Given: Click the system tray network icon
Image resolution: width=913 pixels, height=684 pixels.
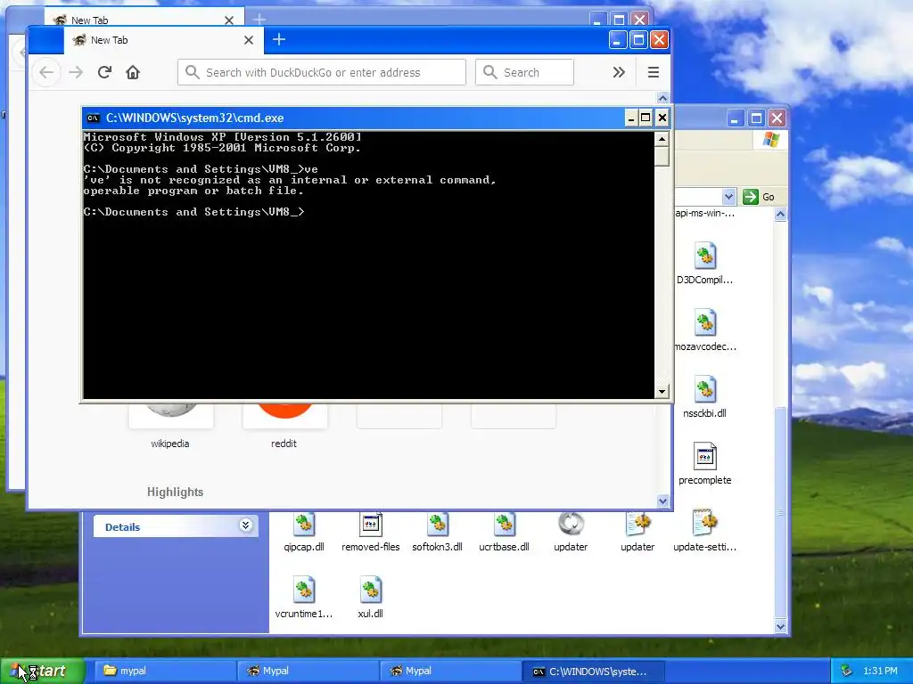Looking at the screenshot, I should click(x=847, y=672).
